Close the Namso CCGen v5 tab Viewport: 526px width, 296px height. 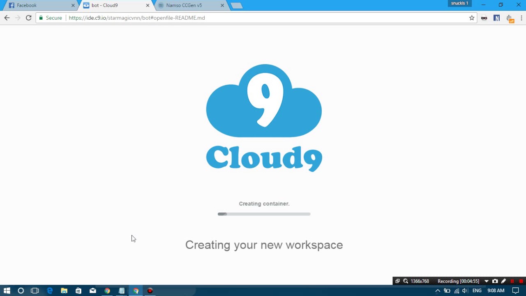pos(222,5)
